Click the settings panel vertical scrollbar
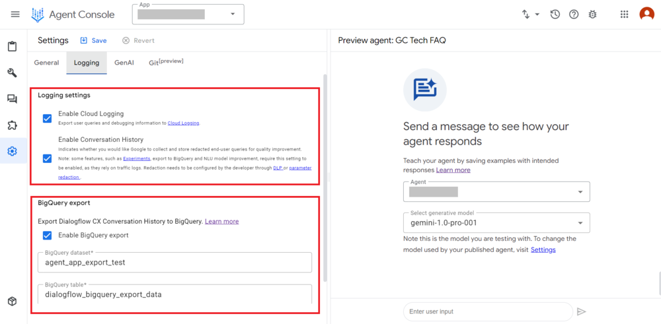 [325, 178]
